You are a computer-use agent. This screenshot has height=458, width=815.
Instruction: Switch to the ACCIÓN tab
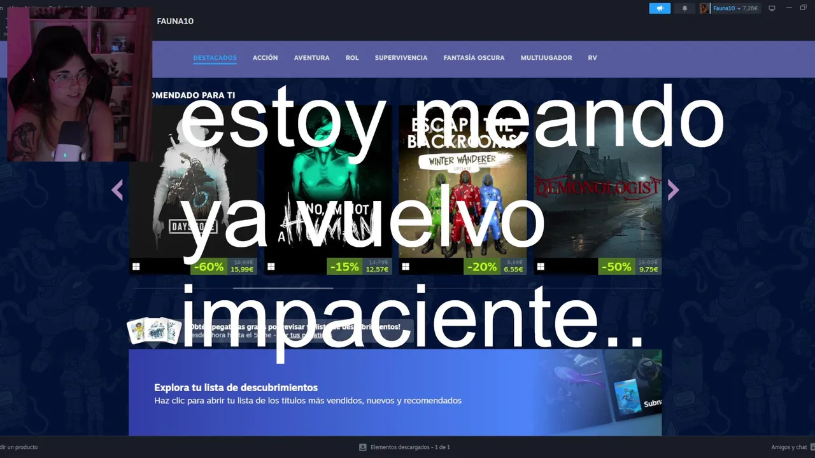click(x=265, y=58)
